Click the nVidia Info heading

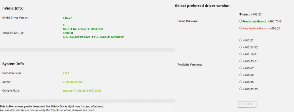(x=13, y=8)
